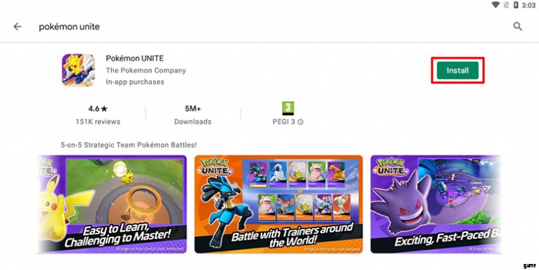Open search with the magnifier icon
Image resolution: width=539 pixels, height=270 pixels.
click(x=517, y=26)
